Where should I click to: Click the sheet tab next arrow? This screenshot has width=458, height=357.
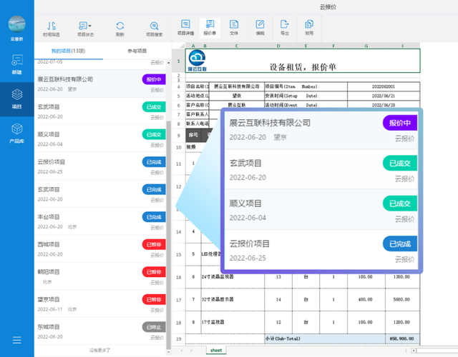pos(191,351)
